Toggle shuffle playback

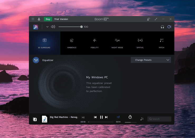click(x=83, y=117)
